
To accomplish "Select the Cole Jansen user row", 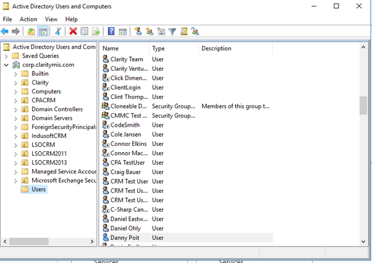I will (x=187, y=134).
